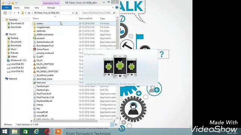Screen dimensions: 241x135
Task: Select the history configuration file
Action: click(40, 105)
